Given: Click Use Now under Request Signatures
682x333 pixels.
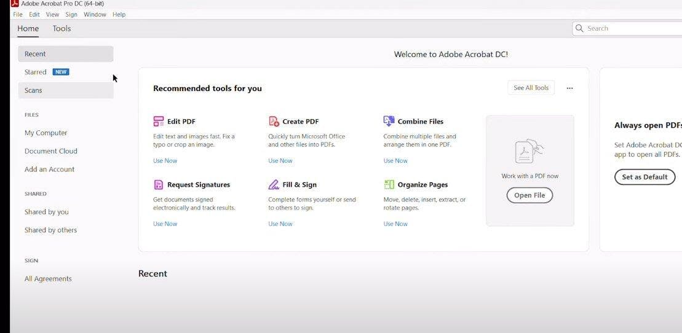Looking at the screenshot, I should (x=165, y=224).
